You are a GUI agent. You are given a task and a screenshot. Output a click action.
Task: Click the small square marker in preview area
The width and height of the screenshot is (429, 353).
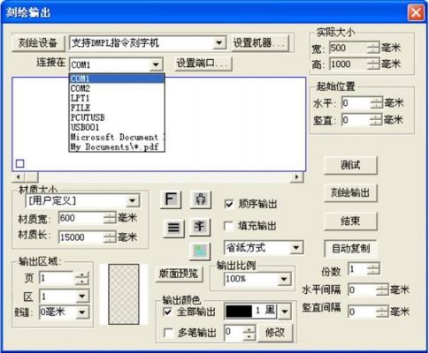click(19, 163)
